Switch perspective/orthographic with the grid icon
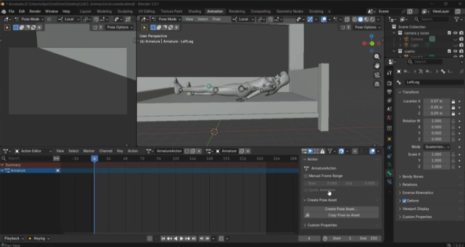 coord(377,85)
